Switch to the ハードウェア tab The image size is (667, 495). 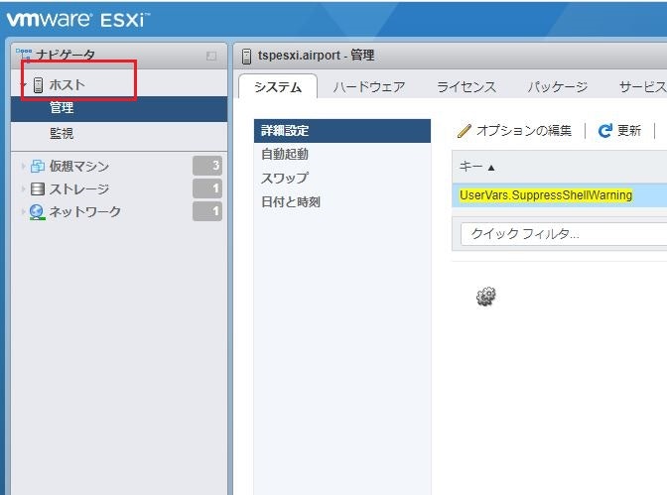pyautogui.click(x=369, y=86)
